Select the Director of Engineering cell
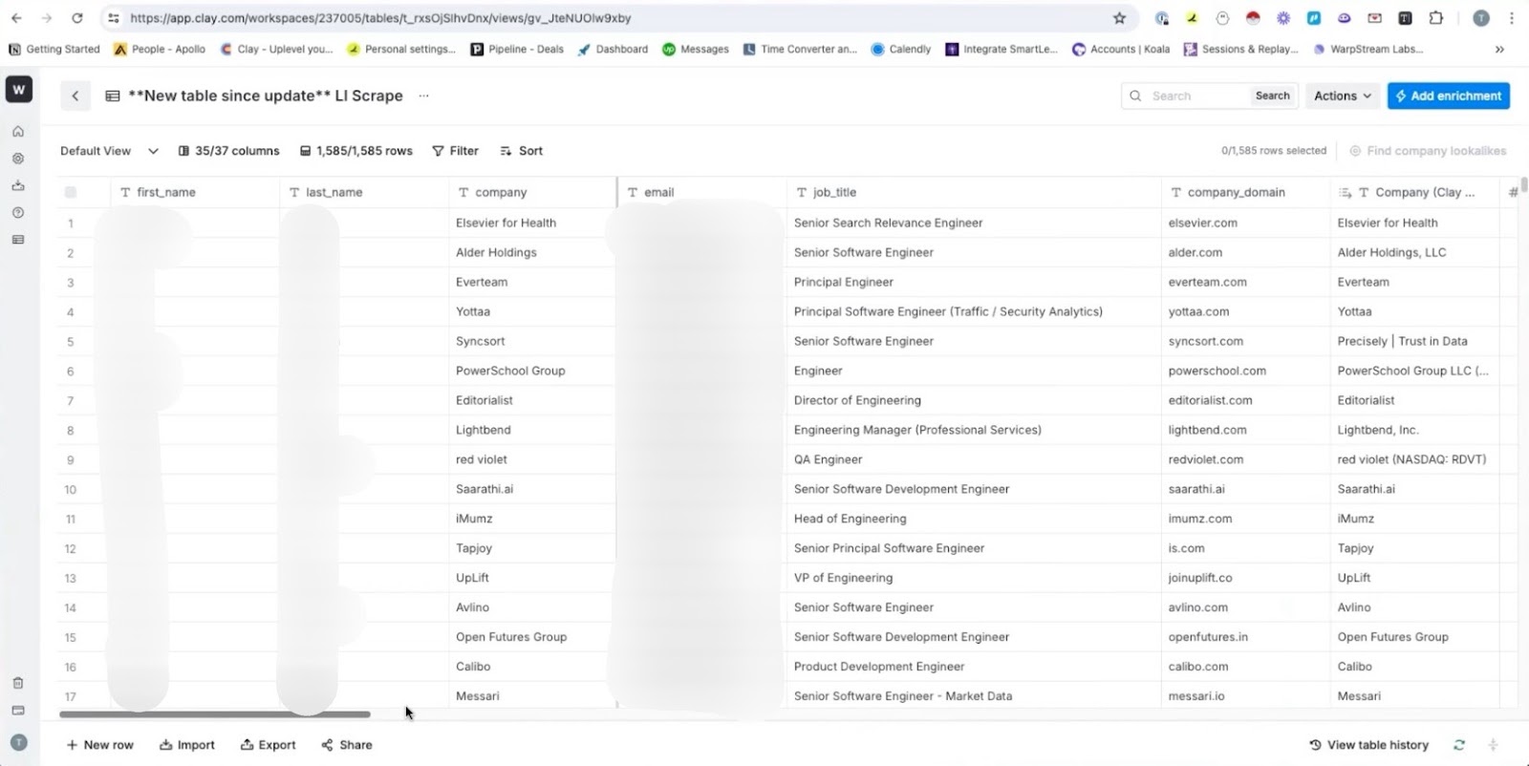The width and height of the screenshot is (1529, 766). click(x=974, y=400)
